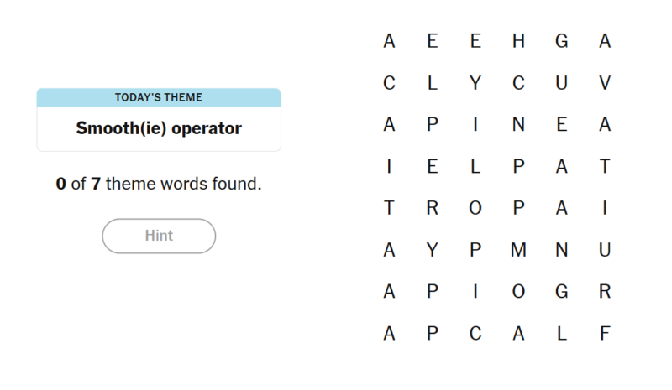
Task: Click the letter O in the seventh row
Action: [518, 292]
